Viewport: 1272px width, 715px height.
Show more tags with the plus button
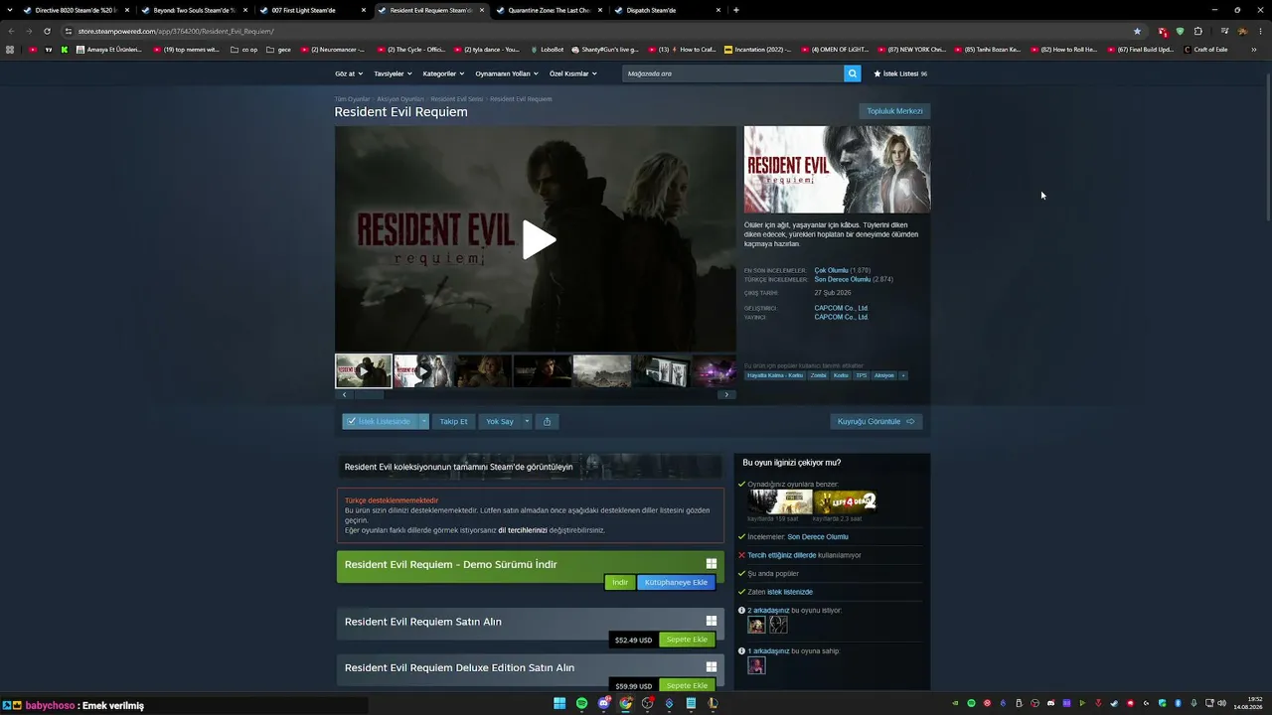tap(903, 375)
